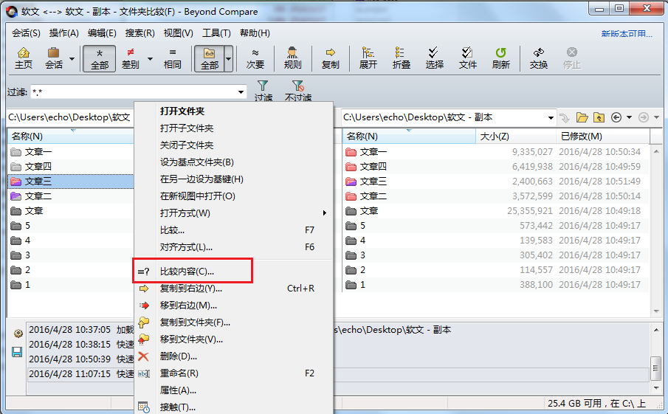Choose 设为基点文件夹(B) in the context menu
668x414 pixels.
click(x=233, y=162)
